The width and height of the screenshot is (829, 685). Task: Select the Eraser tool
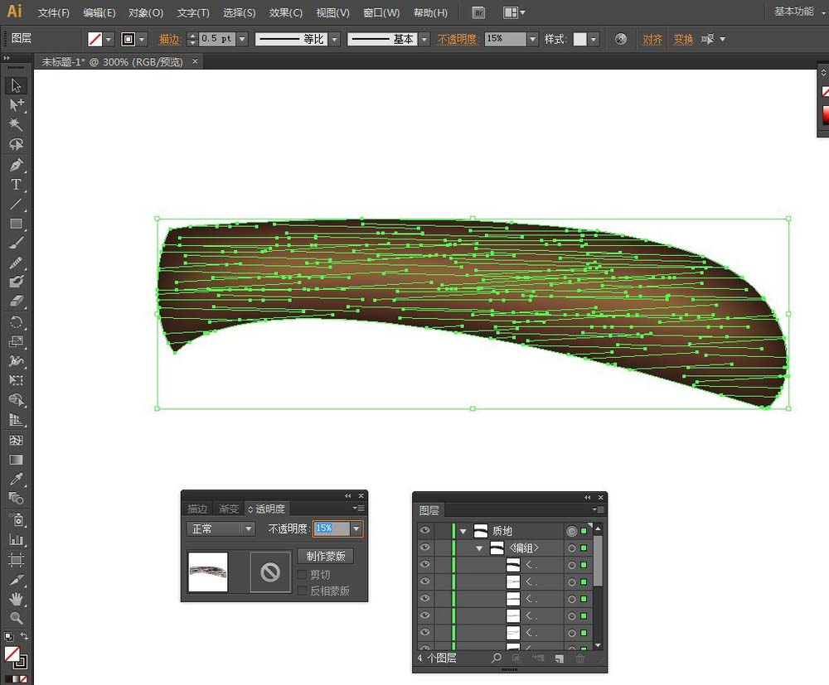coord(16,301)
